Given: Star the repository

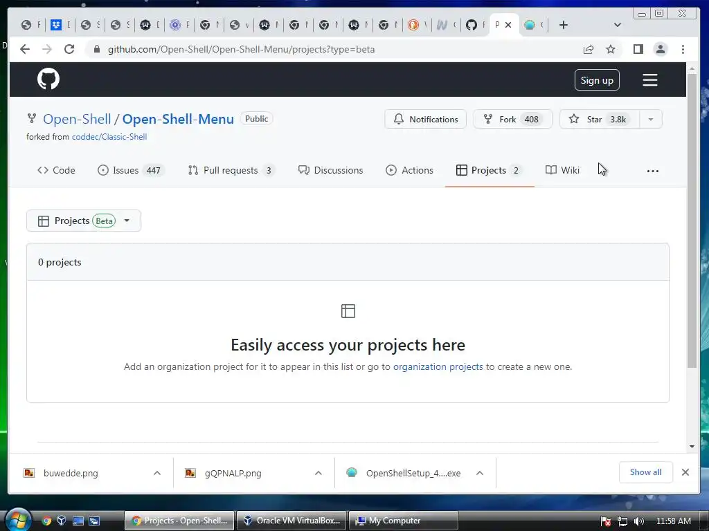Looking at the screenshot, I should pyautogui.click(x=600, y=119).
